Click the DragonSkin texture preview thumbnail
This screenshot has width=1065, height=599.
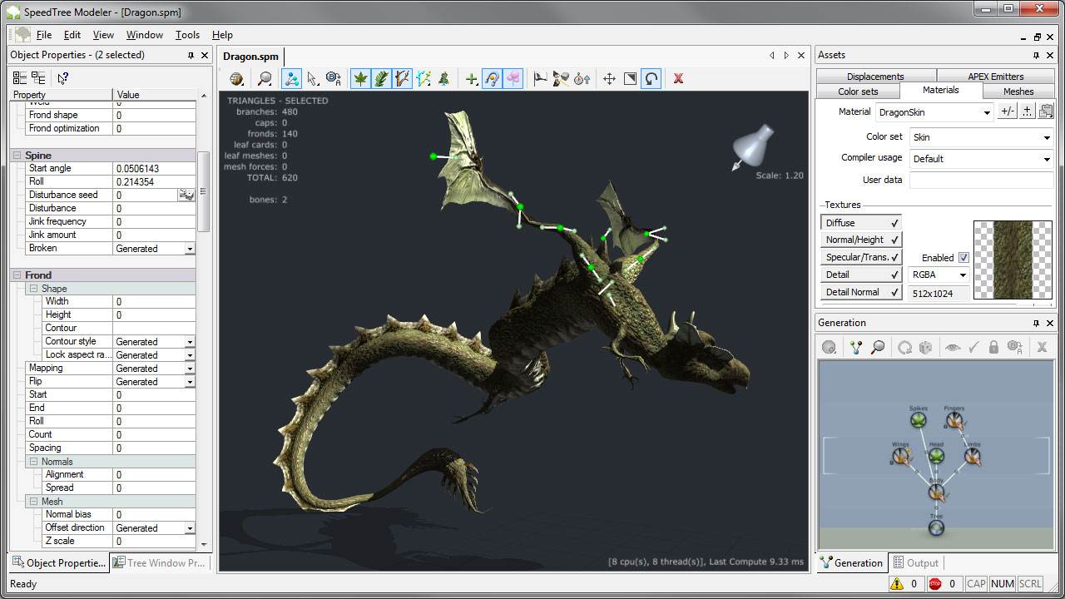(x=1013, y=260)
